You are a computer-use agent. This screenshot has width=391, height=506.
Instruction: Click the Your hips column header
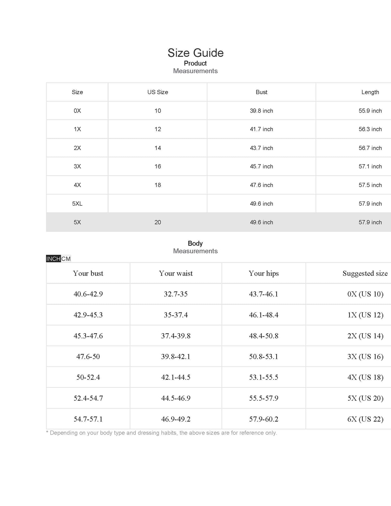point(264,273)
